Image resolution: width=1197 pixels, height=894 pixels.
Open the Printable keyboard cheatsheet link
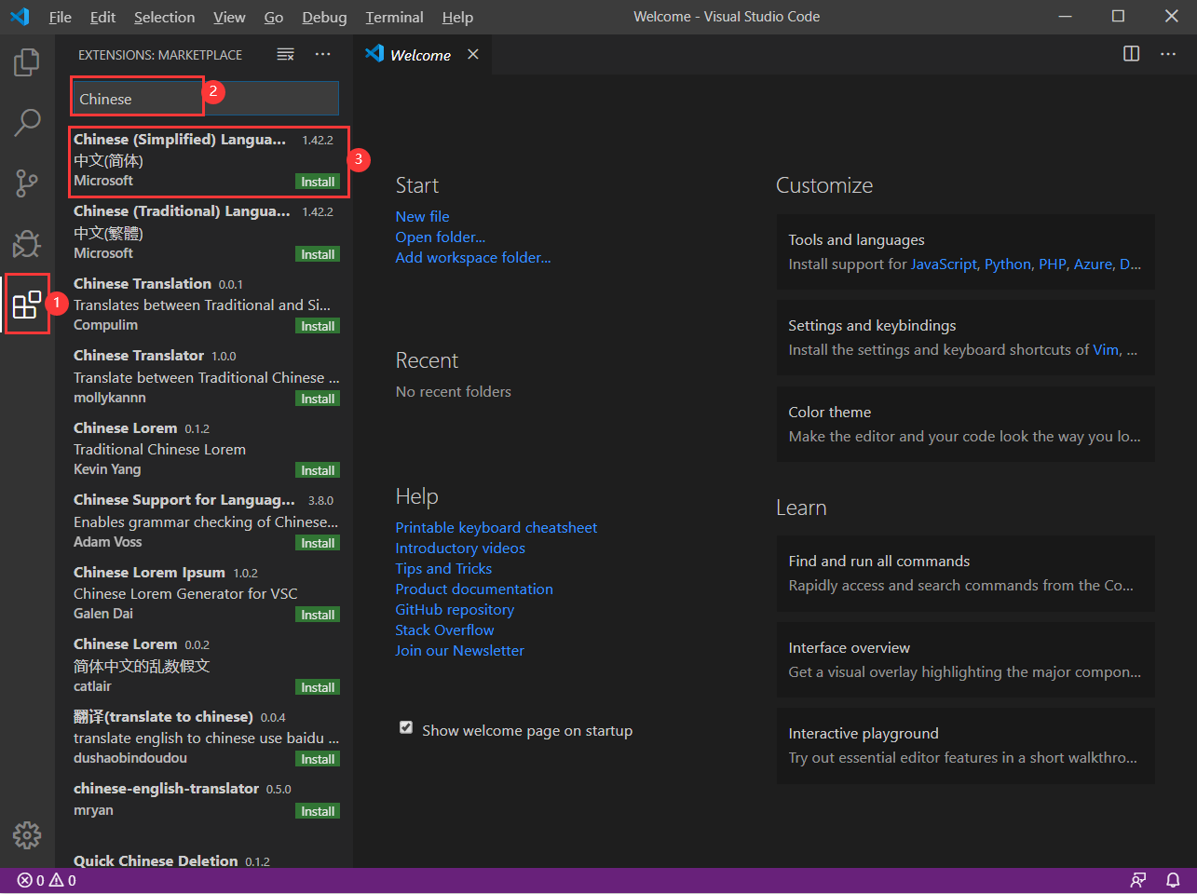pos(496,527)
